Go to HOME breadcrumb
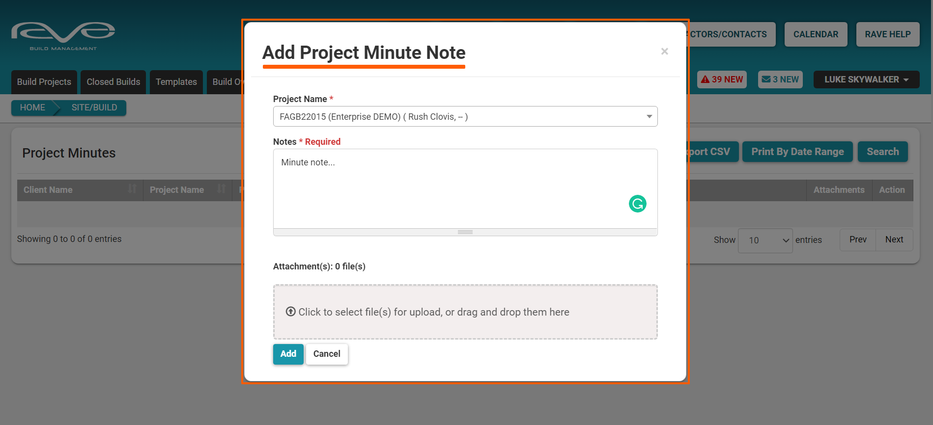933x425 pixels. 32,107
